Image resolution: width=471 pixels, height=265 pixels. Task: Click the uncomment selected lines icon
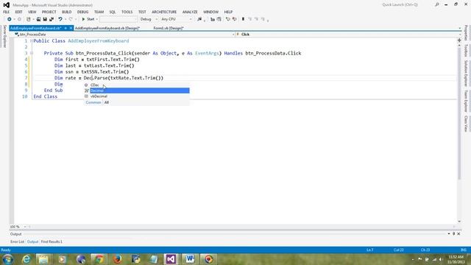[x=234, y=19]
